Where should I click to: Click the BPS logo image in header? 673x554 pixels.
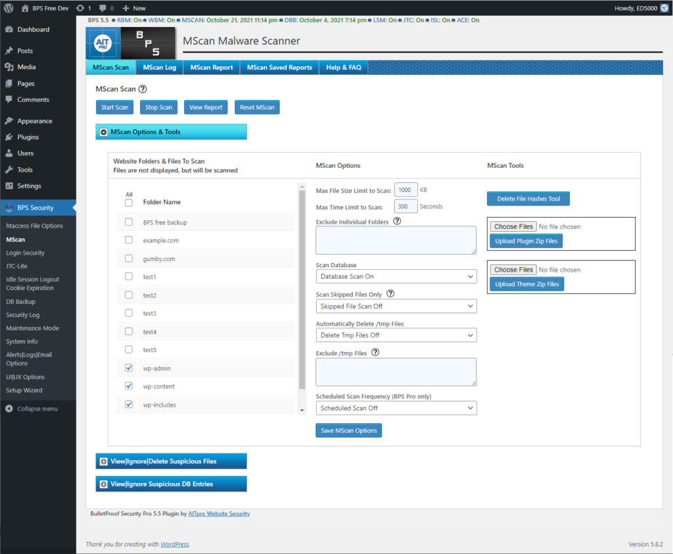click(148, 43)
